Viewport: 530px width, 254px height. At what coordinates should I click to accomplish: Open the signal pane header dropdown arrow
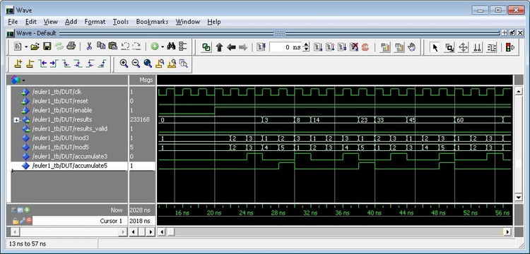tap(23, 80)
